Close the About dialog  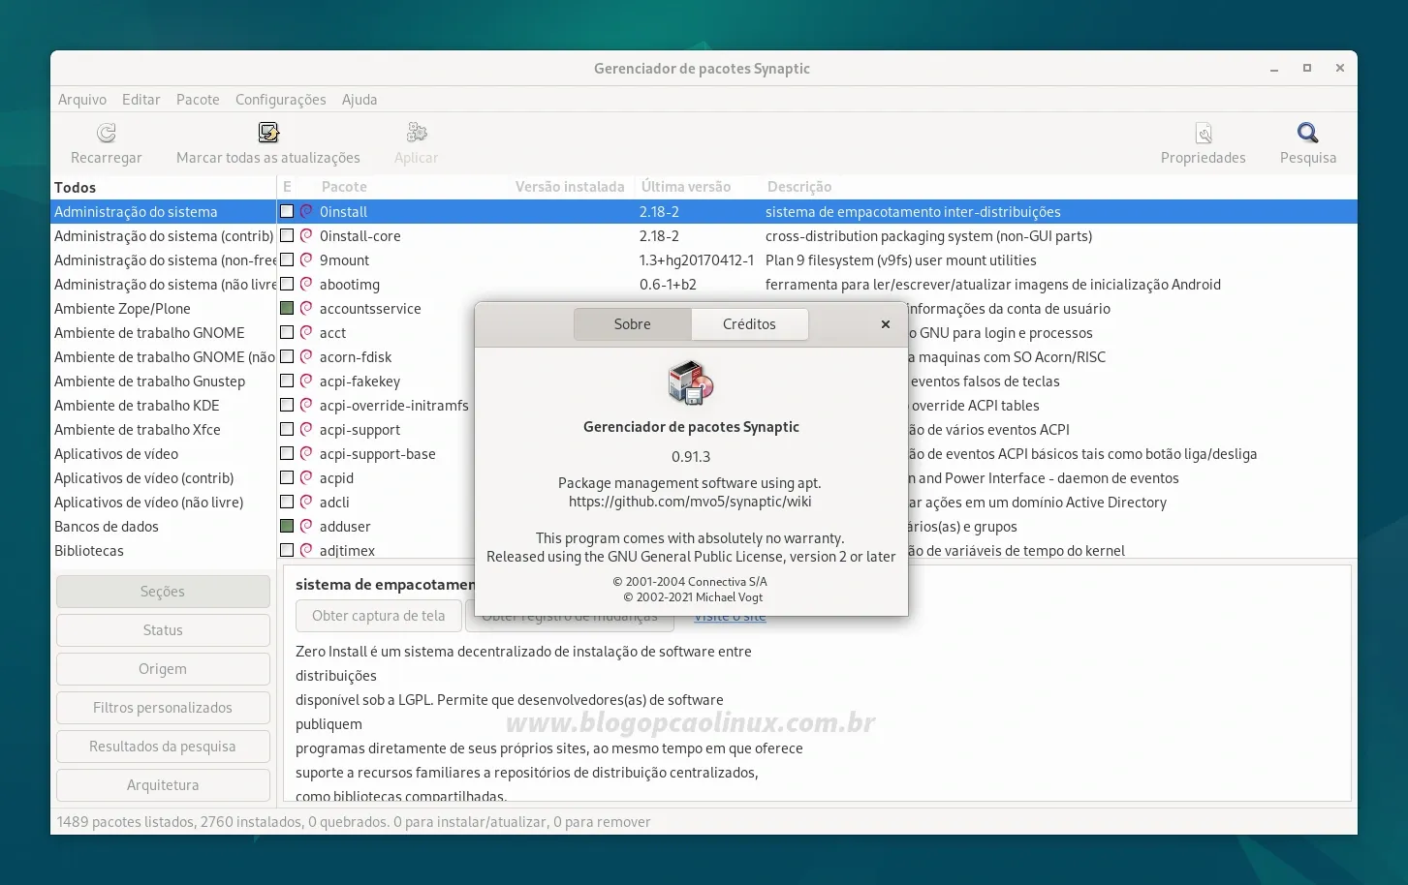885,324
